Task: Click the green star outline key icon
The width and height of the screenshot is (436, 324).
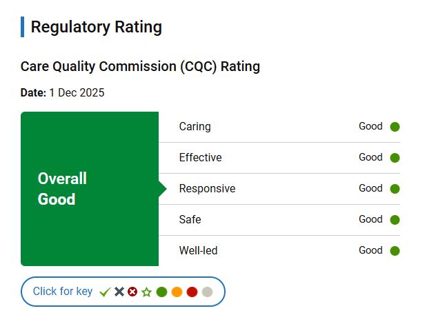Action: [146, 292]
